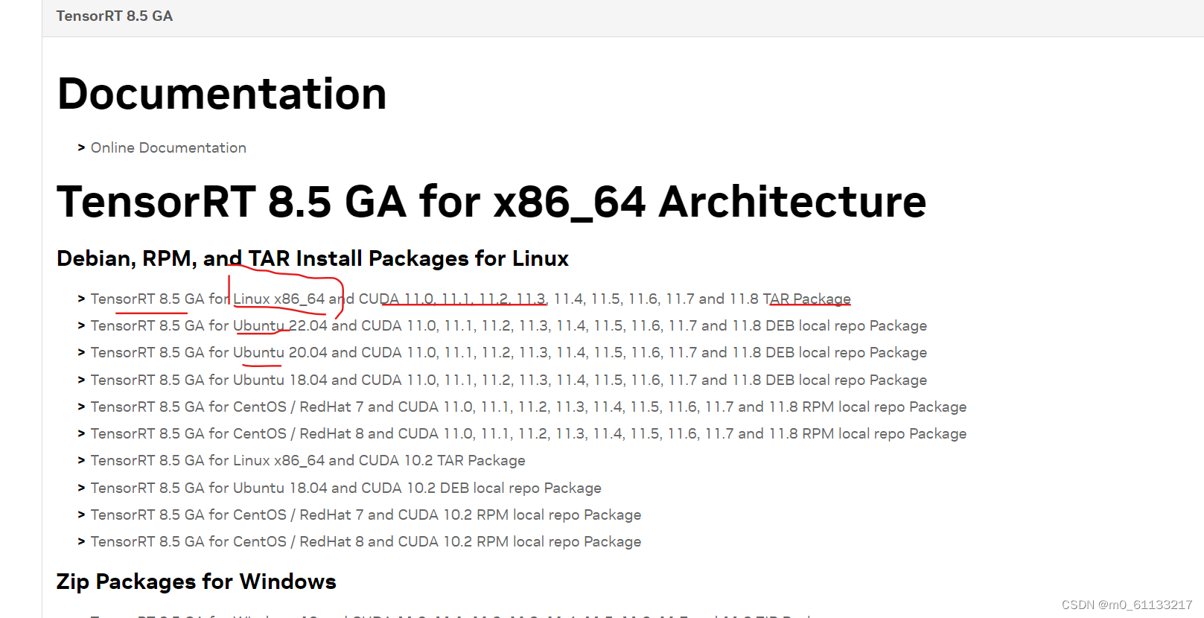The image size is (1204, 618).
Task: Click the Debian, RPM, and TAR Install Packages heading
Action: pos(313,258)
